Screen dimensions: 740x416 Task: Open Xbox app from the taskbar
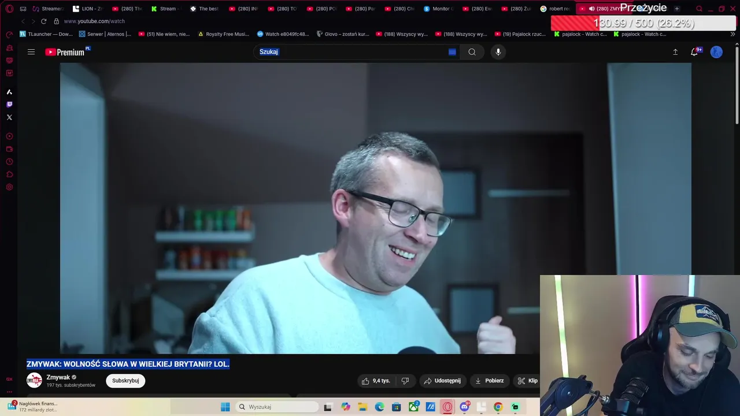(x=413, y=407)
